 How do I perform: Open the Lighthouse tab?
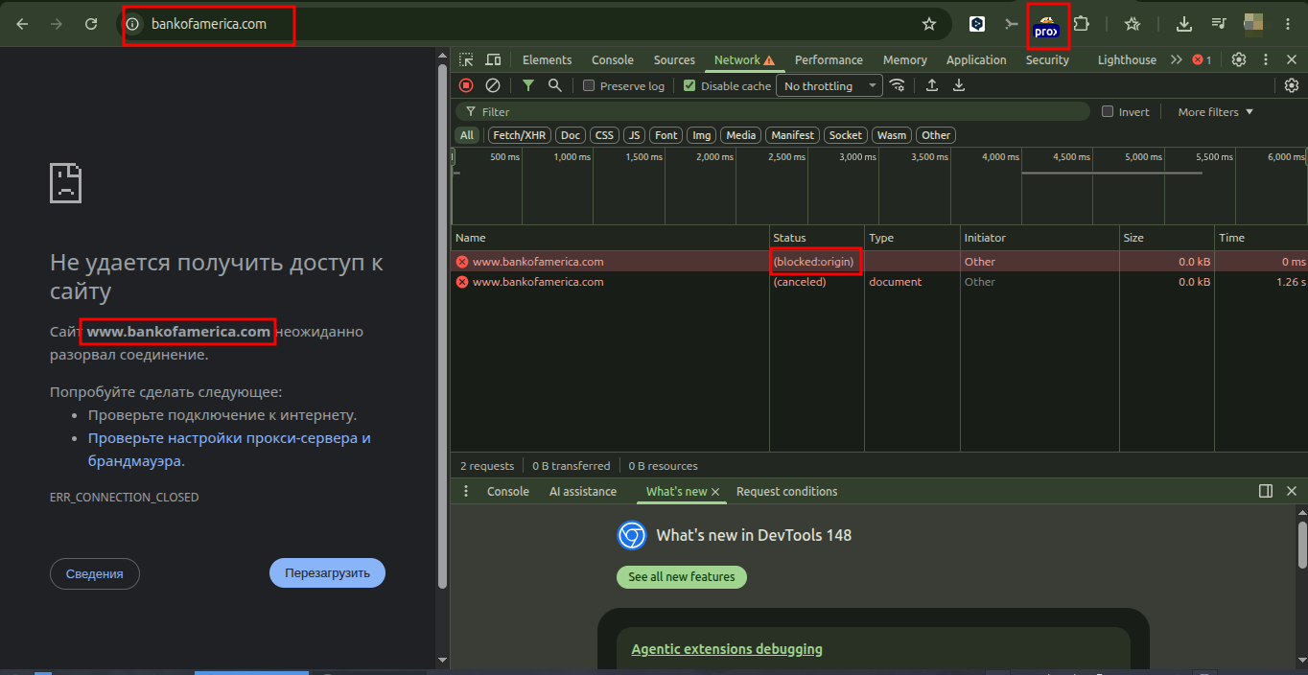point(1127,59)
